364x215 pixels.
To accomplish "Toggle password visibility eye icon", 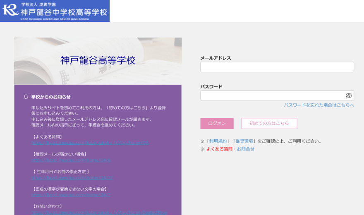I will [x=348, y=96].
